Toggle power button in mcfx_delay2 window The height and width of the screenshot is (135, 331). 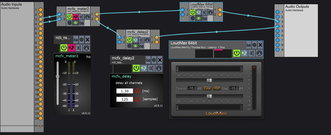point(136,68)
